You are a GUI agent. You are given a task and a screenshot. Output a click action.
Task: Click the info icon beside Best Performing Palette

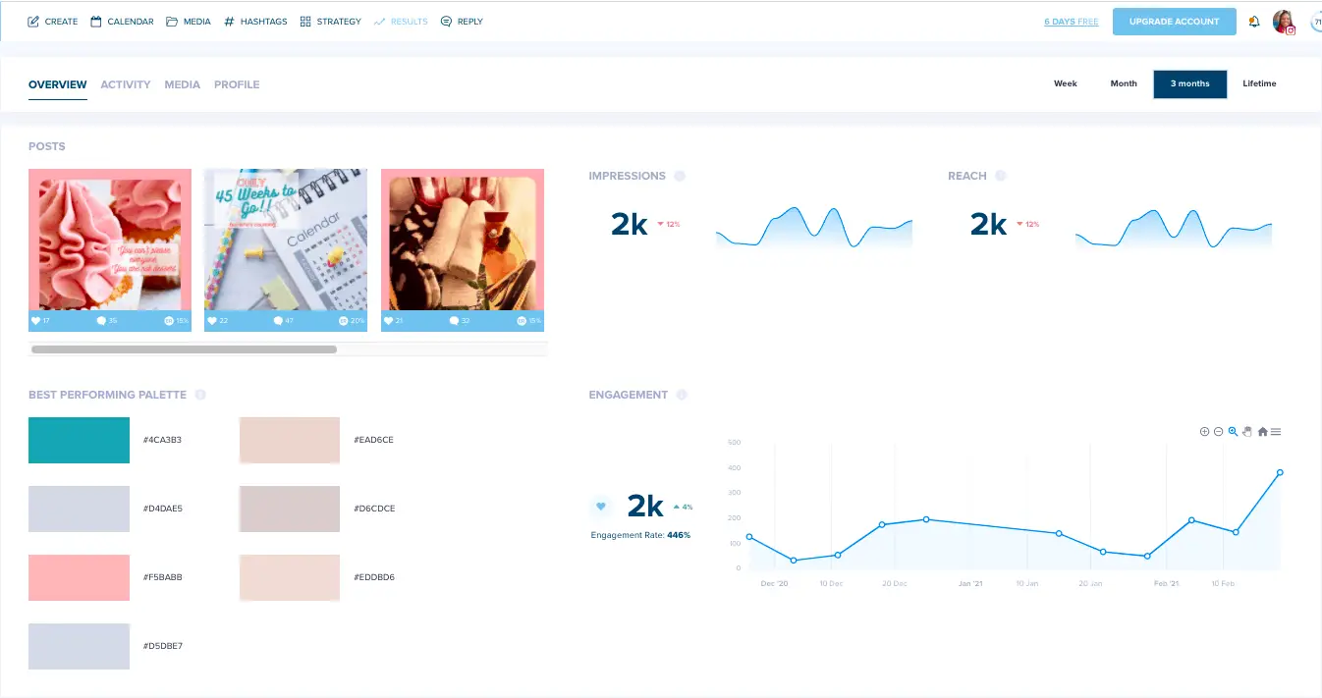(x=200, y=395)
